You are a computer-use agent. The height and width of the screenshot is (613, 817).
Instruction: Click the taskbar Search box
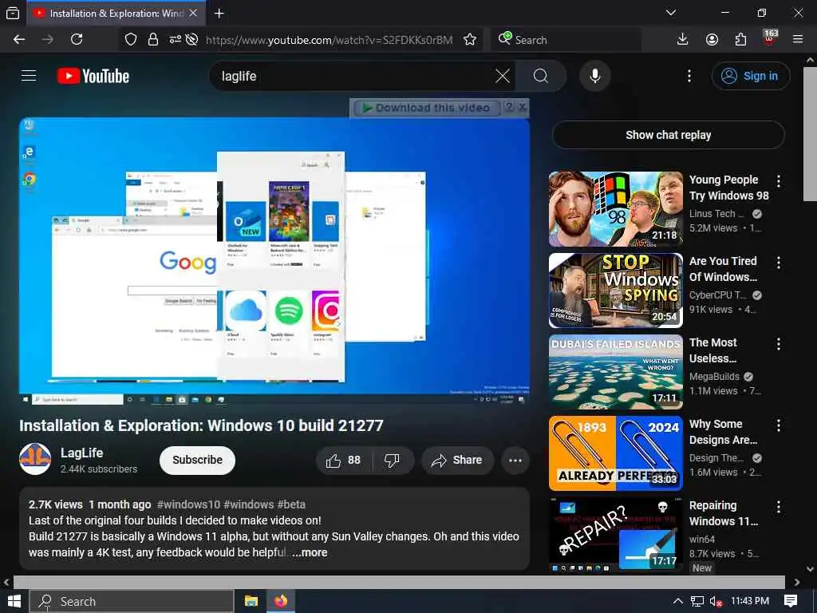132,602
